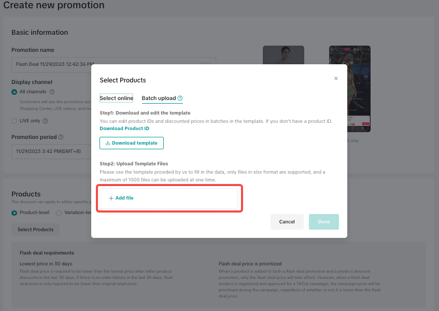Select the LIVE only radio option

pos(15,121)
